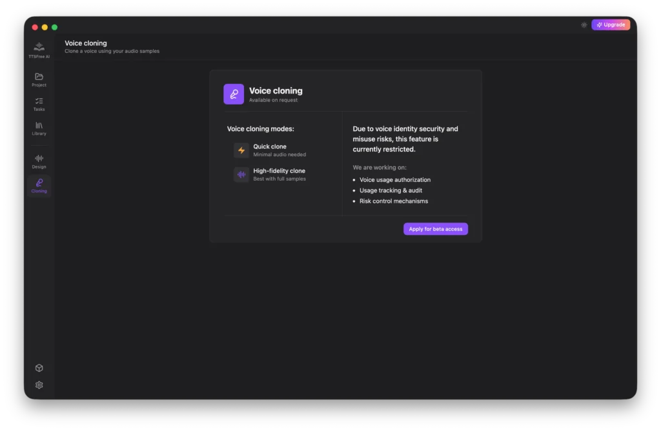
Task: Open settings via the gear icon
Action: [39, 385]
